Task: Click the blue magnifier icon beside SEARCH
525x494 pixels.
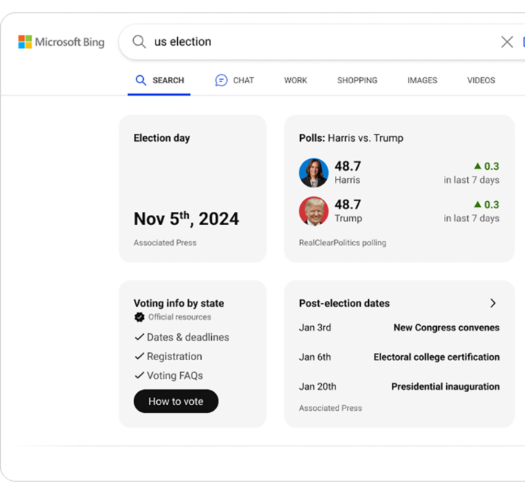Action: click(x=140, y=80)
